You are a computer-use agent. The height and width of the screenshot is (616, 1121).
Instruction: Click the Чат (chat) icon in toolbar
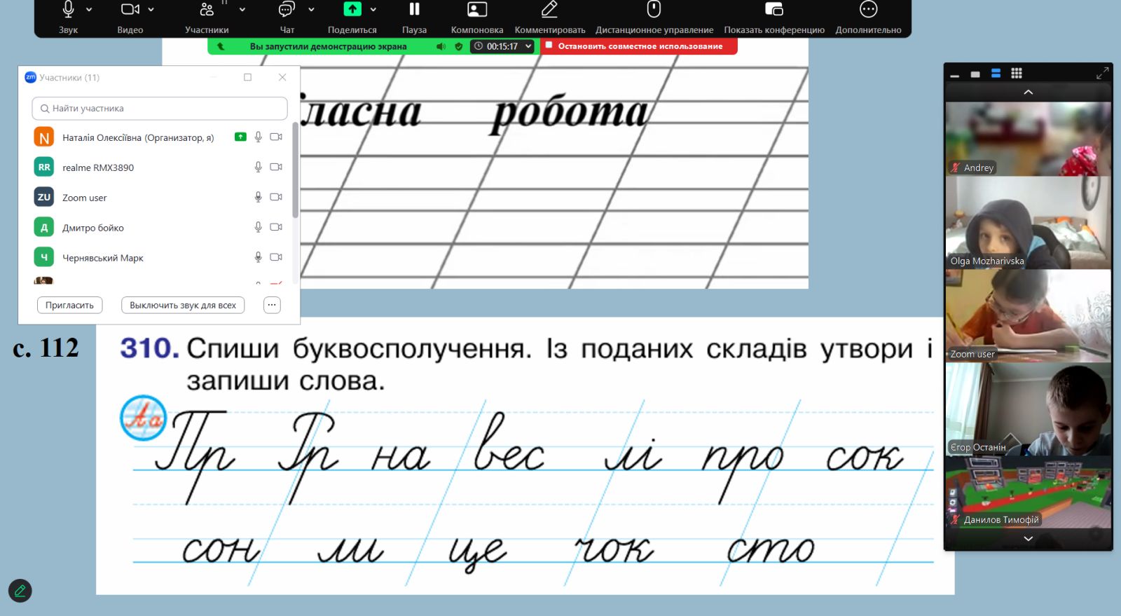286,10
